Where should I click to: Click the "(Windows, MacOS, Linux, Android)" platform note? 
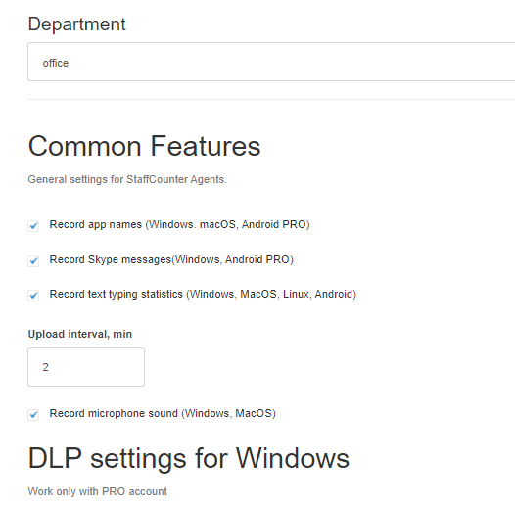(271, 294)
